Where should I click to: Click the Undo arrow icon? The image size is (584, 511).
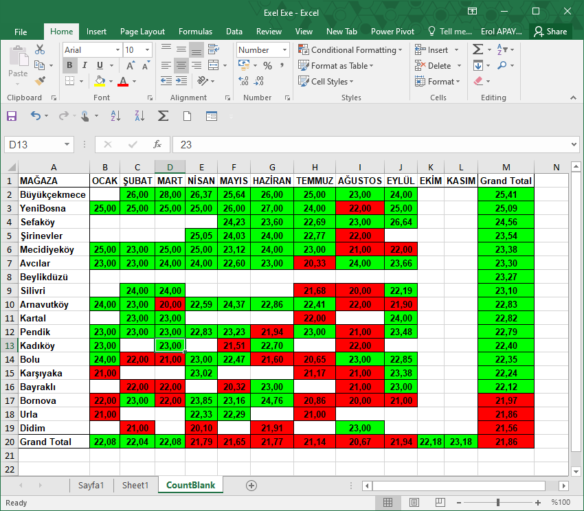tap(35, 116)
